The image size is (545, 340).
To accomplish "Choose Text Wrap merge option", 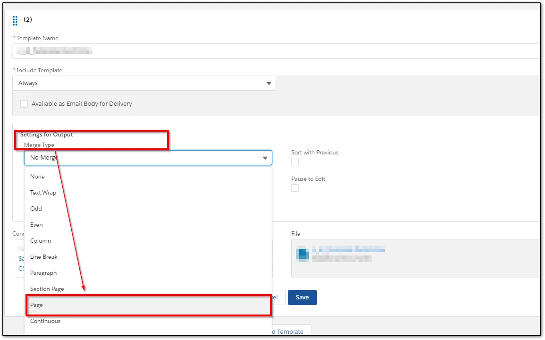I will [x=148, y=193].
